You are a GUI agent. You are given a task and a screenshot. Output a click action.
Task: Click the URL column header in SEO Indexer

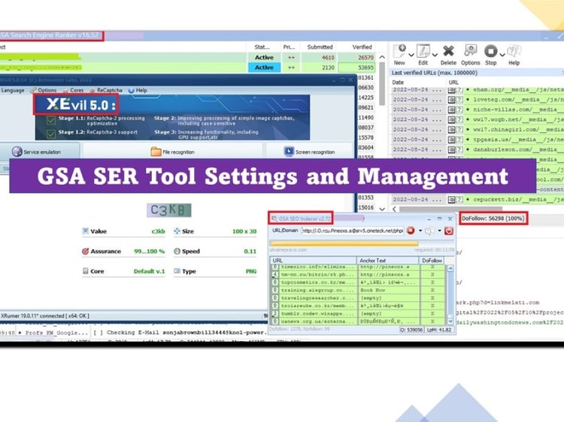pyautogui.click(x=313, y=261)
